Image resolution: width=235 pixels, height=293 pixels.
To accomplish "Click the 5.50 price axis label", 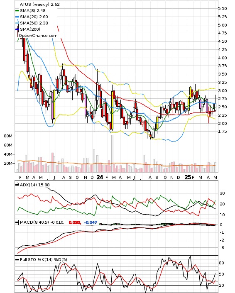I will tap(223, 9).
